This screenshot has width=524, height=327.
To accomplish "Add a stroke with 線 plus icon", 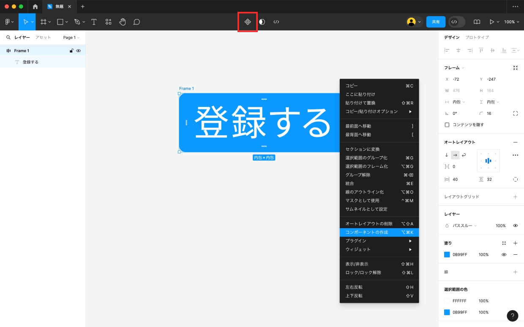I will pos(515,272).
